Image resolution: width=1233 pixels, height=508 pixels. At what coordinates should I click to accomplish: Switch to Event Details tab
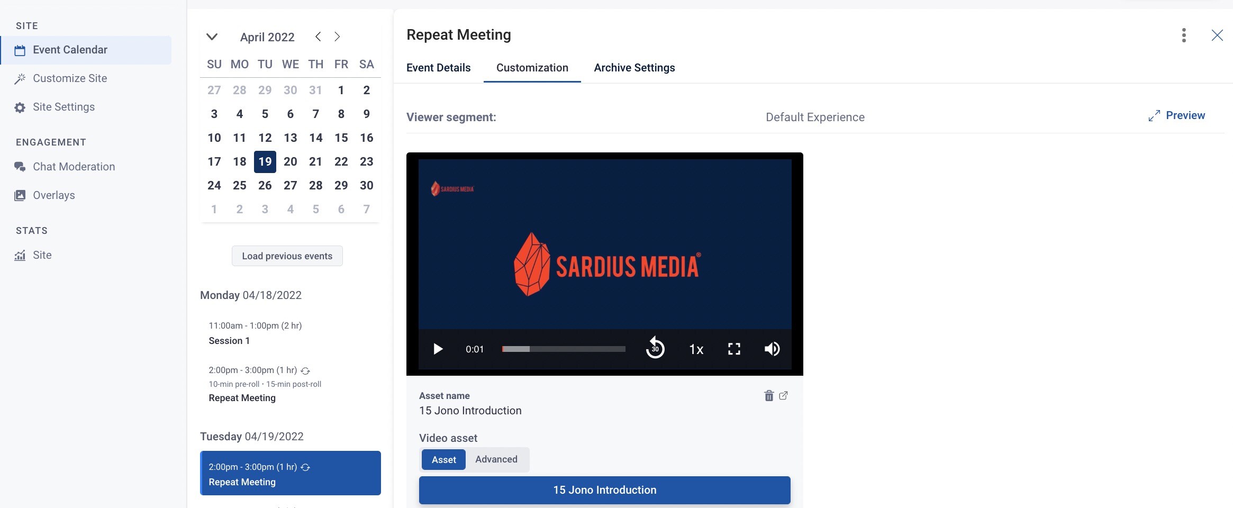[x=438, y=68]
